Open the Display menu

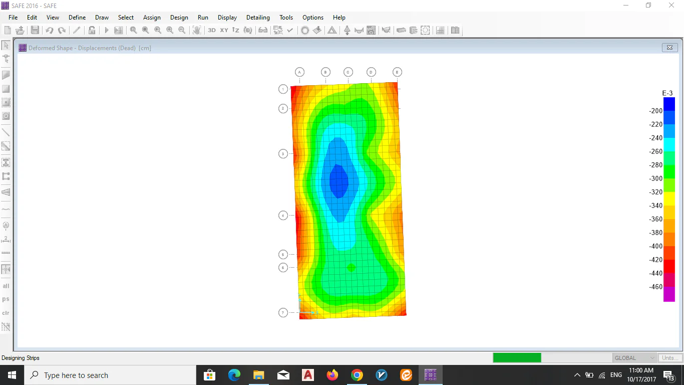pyautogui.click(x=227, y=18)
